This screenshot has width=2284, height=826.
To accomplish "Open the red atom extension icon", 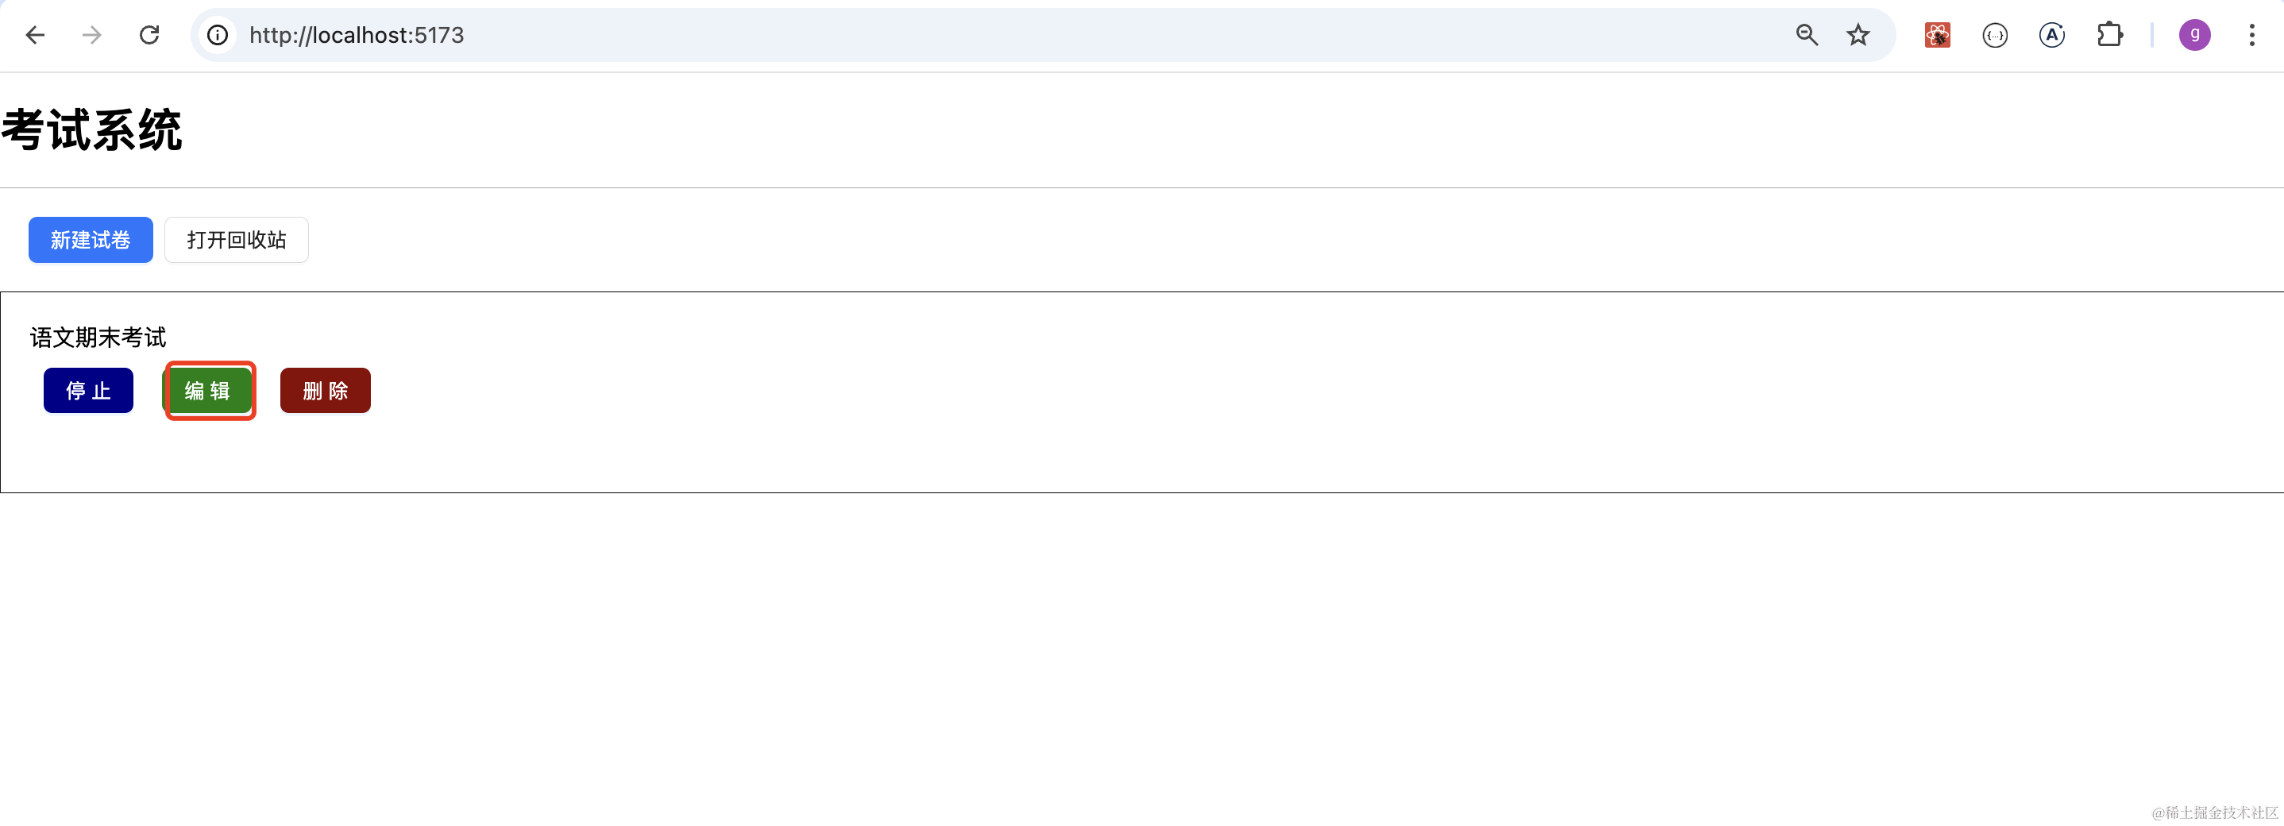I will click(x=1937, y=36).
